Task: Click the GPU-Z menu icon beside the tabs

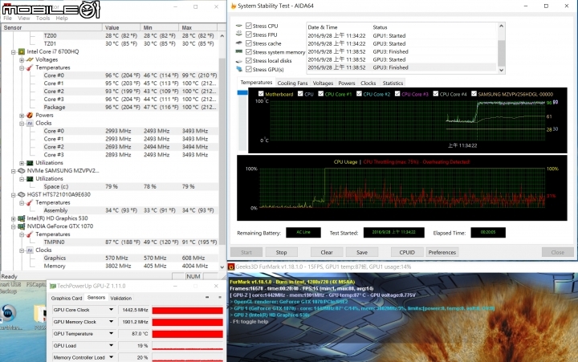Action: 220,297
